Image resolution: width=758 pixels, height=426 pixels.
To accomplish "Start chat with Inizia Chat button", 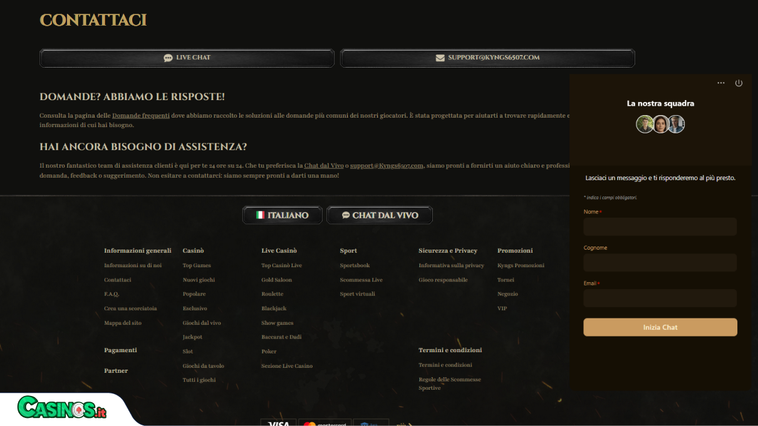I will point(660,327).
